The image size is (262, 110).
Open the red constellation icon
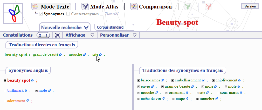pos(208,7)
